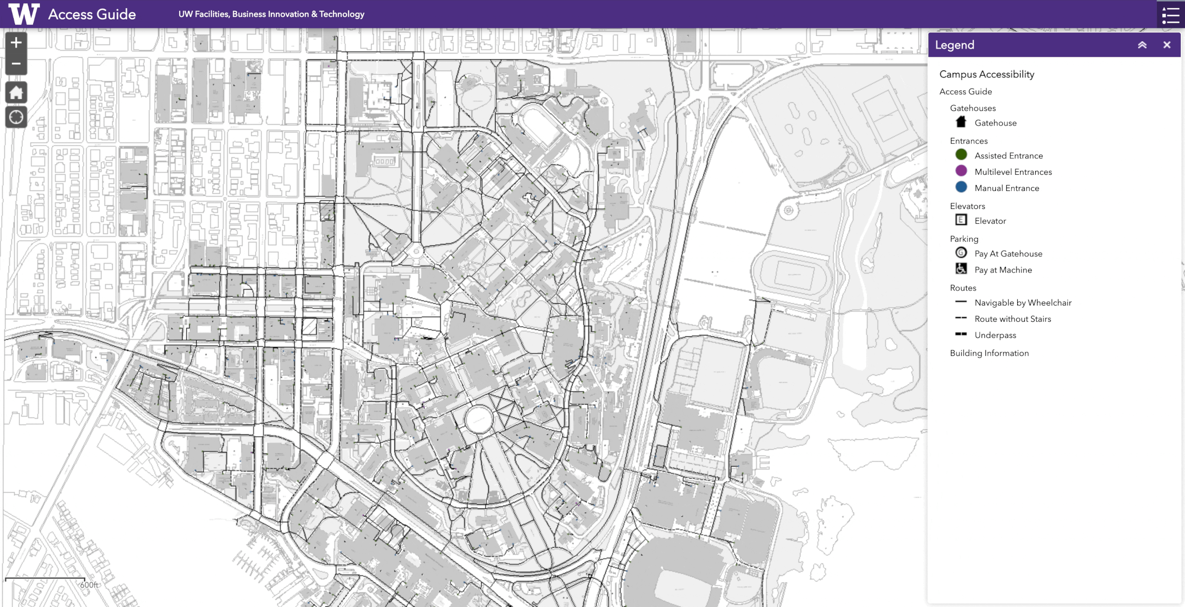This screenshot has width=1185, height=607.
Task: Click the UW 'W' logo
Action: (24, 14)
